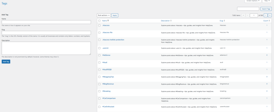Viewport: 274px width, 112px height.
Task: Check the .htaccess file tag row
Action: coord(99,33)
